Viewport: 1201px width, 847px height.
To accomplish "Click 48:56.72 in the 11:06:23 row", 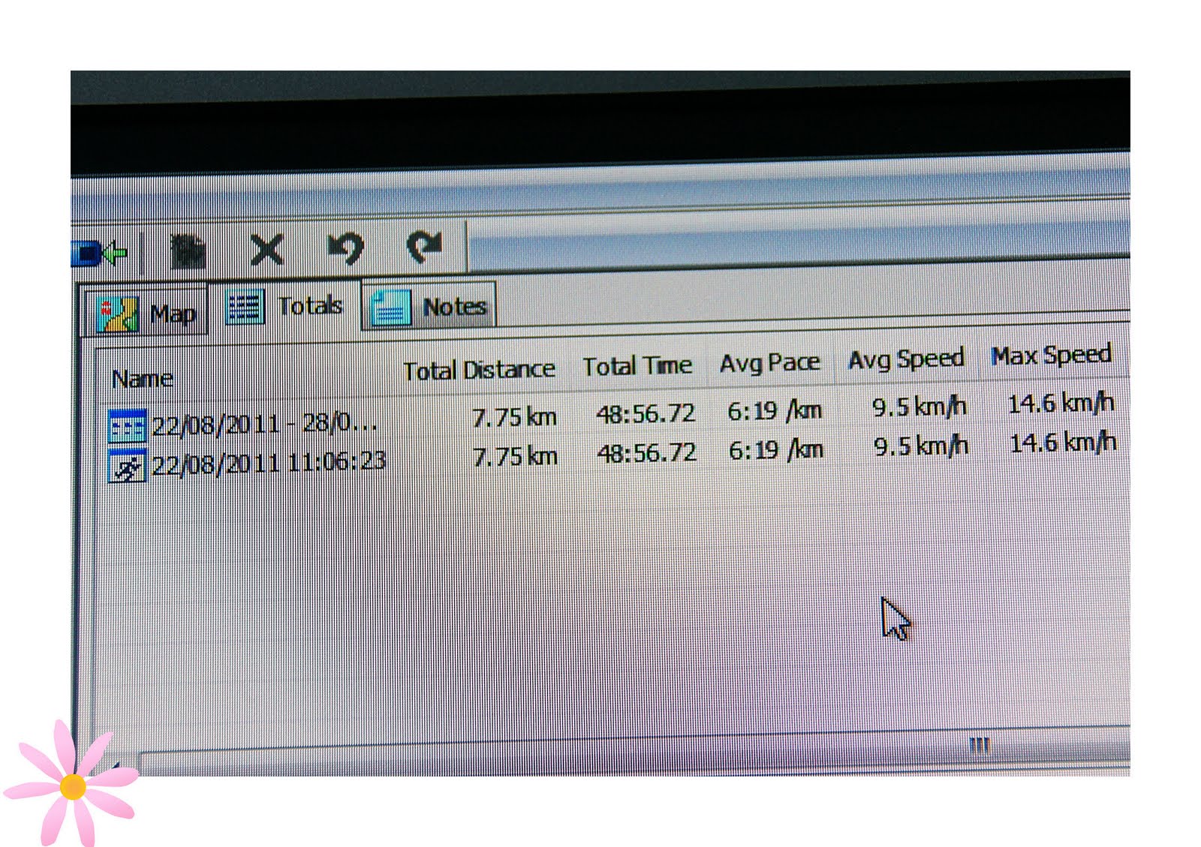I will coord(646,452).
